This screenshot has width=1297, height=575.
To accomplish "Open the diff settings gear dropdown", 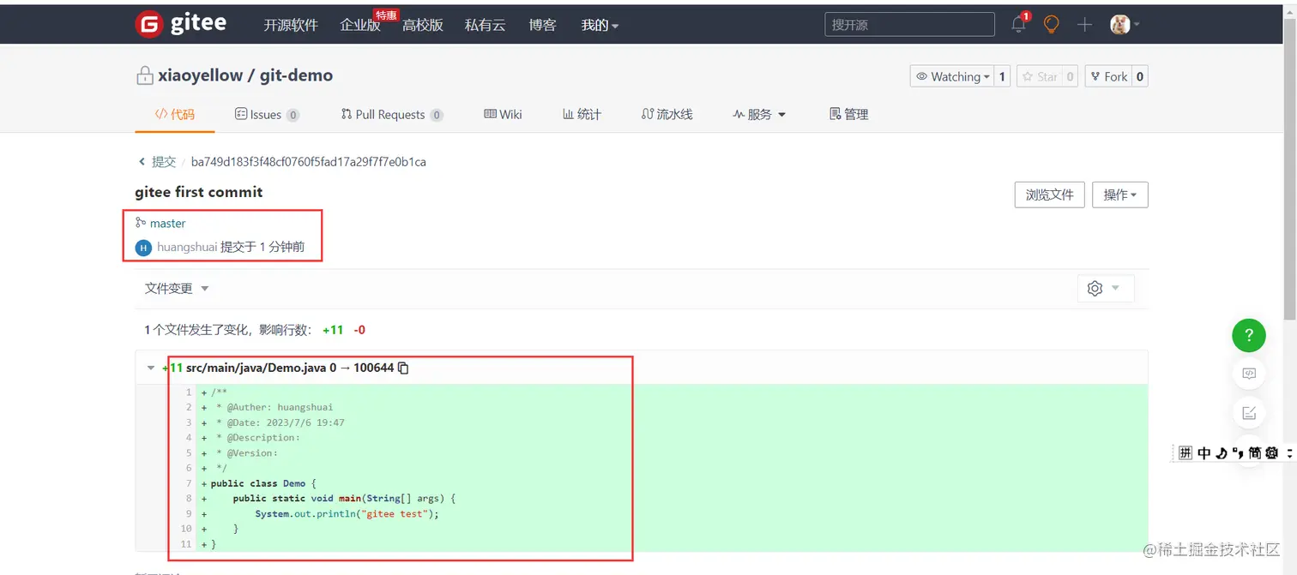I will 1105,288.
